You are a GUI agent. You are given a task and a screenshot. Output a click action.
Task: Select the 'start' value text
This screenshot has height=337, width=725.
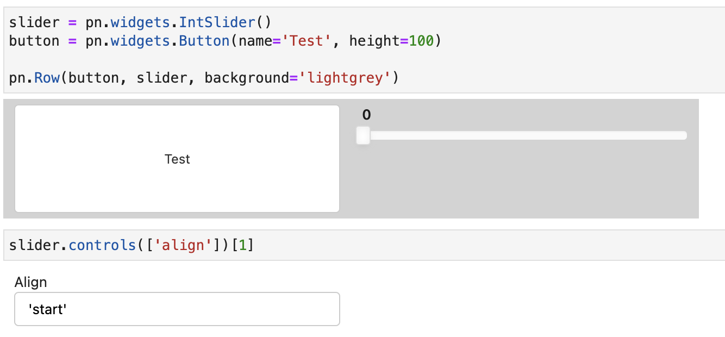[x=48, y=309]
